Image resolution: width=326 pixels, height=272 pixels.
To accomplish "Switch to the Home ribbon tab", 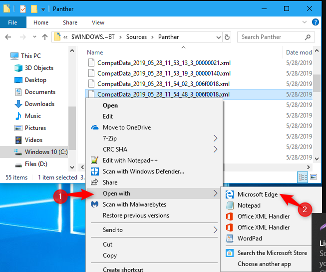I will tap(41, 22).
